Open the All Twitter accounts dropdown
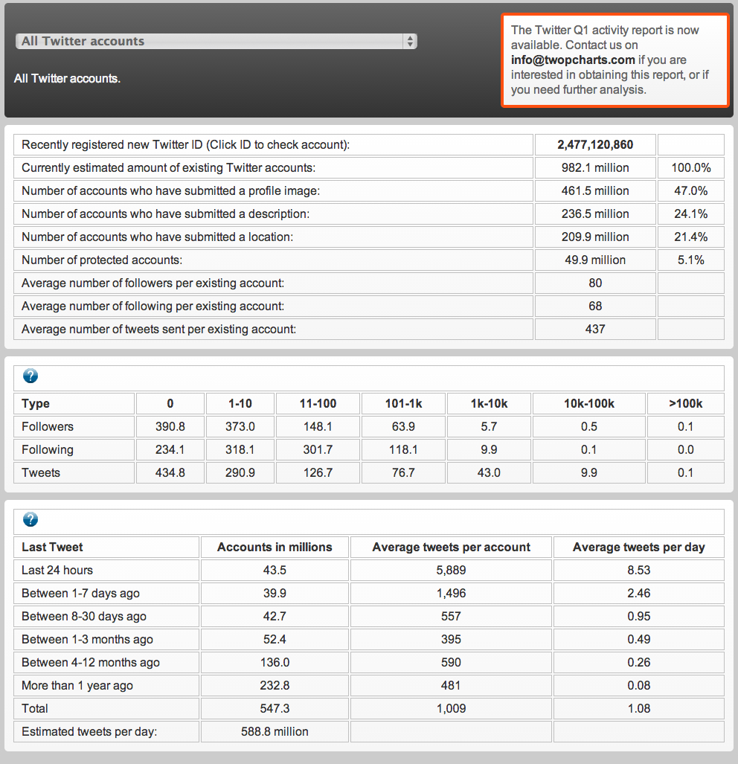This screenshot has width=738, height=764. point(216,42)
